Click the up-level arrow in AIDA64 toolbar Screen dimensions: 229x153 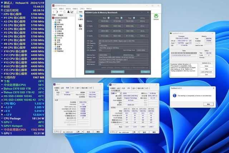click(x=61, y=12)
